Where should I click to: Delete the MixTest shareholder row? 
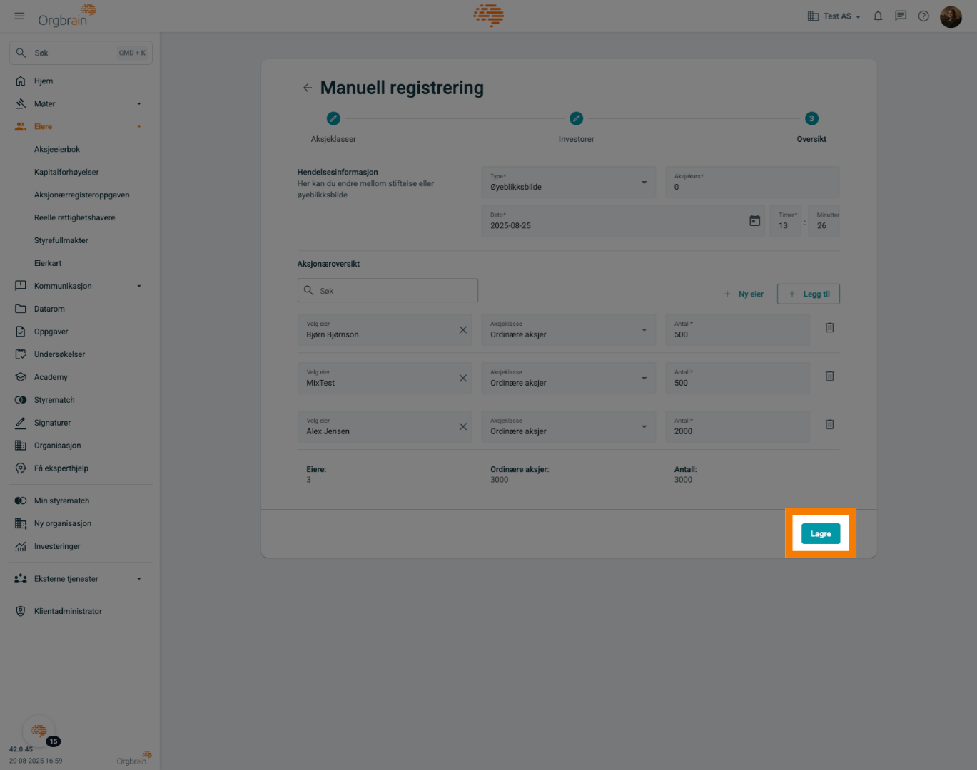click(x=830, y=376)
